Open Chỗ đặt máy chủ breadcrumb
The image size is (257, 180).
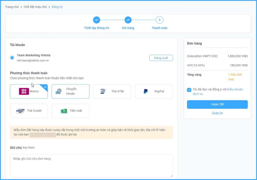[x=35, y=7]
